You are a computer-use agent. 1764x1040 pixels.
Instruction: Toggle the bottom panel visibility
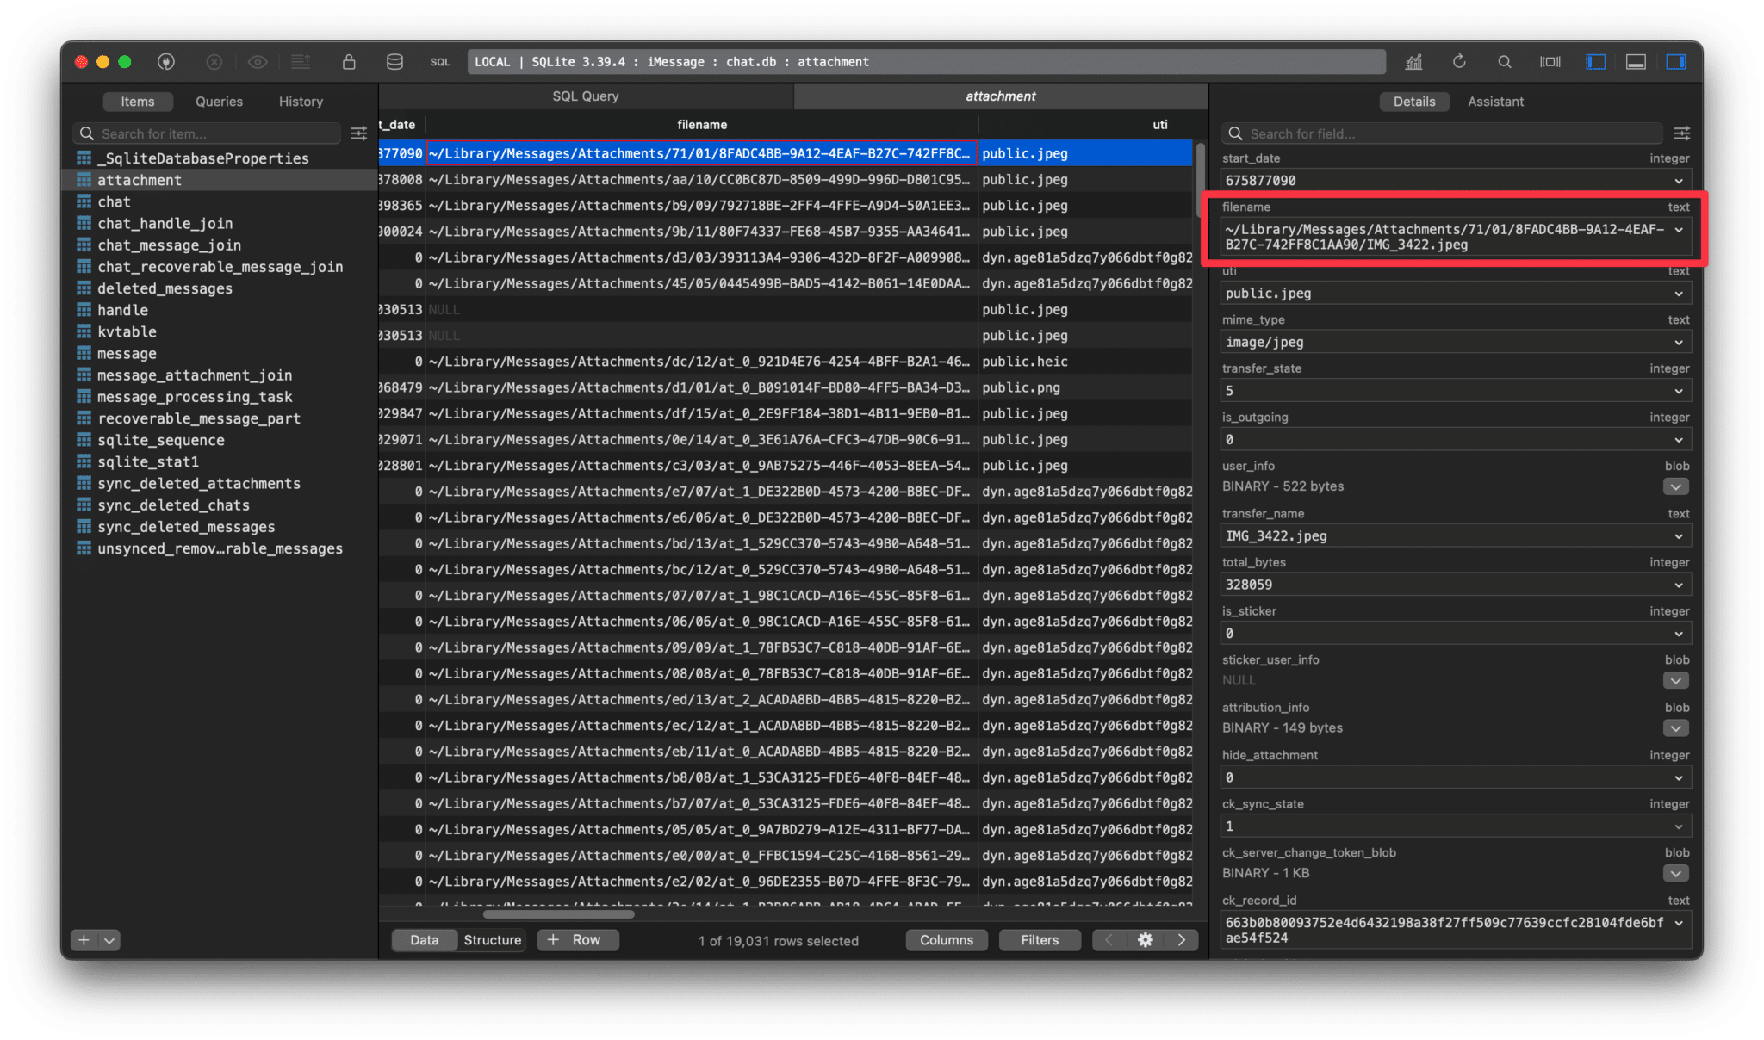(x=1636, y=61)
